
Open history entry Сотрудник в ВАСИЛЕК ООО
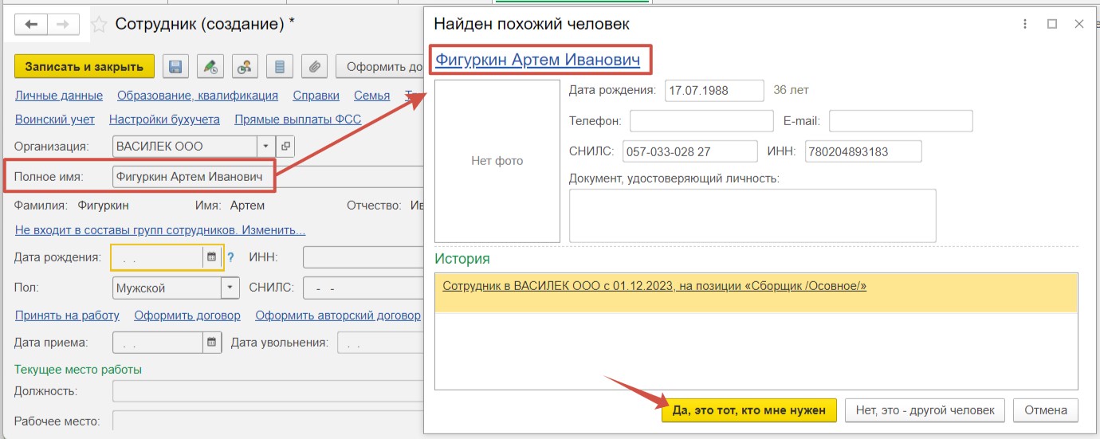tap(654, 286)
